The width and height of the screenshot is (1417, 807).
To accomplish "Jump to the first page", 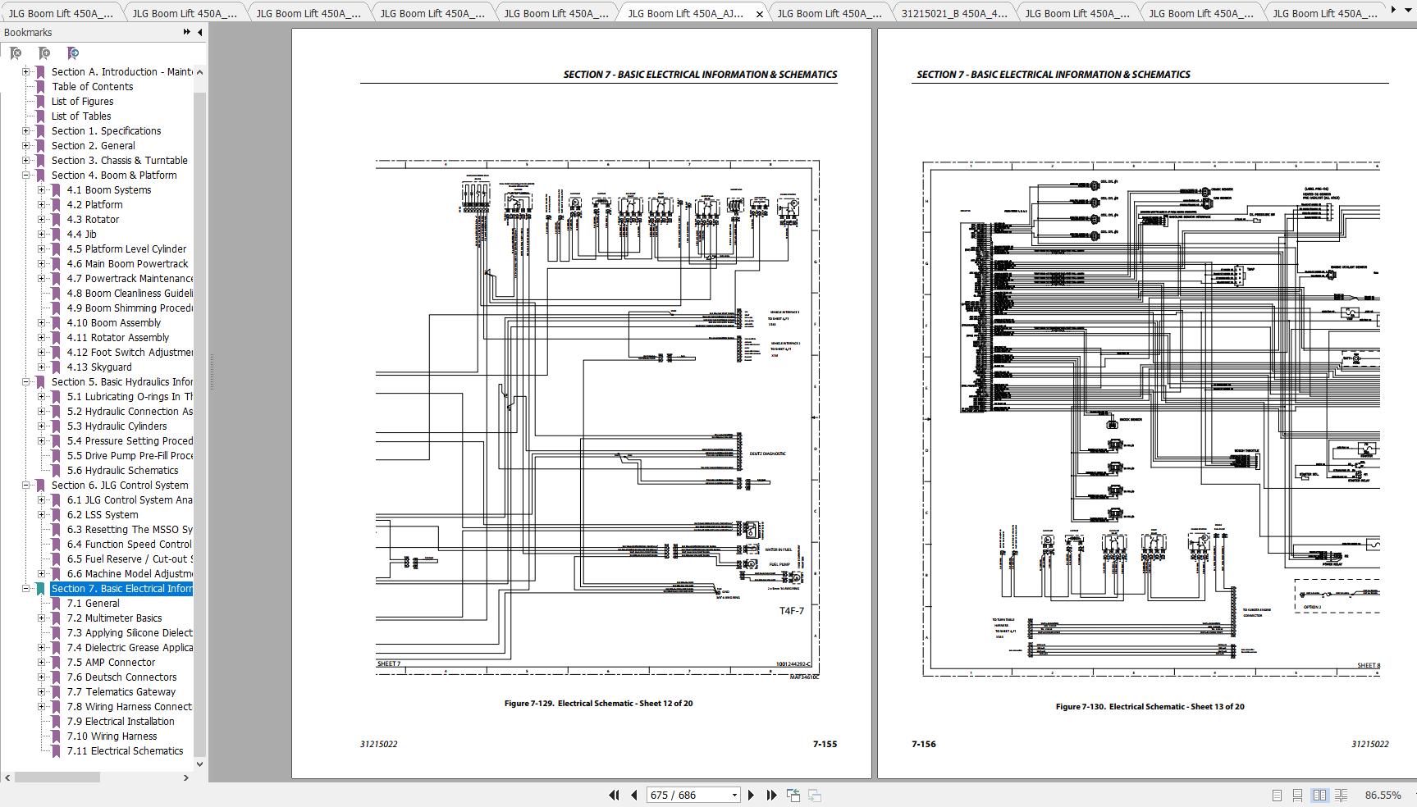I will [614, 795].
